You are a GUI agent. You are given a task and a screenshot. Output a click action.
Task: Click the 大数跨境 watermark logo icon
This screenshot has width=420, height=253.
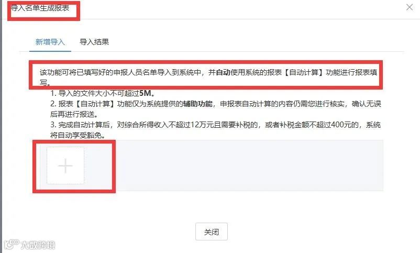(11, 244)
